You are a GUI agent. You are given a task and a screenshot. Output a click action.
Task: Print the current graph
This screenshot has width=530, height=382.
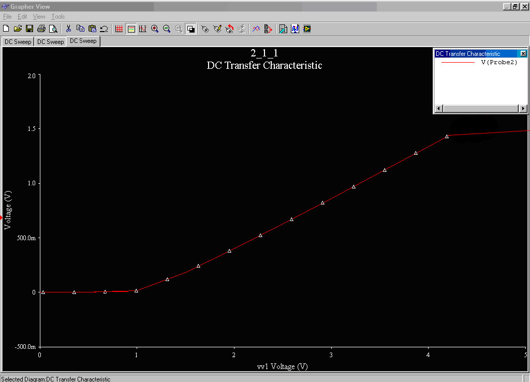(x=41, y=29)
